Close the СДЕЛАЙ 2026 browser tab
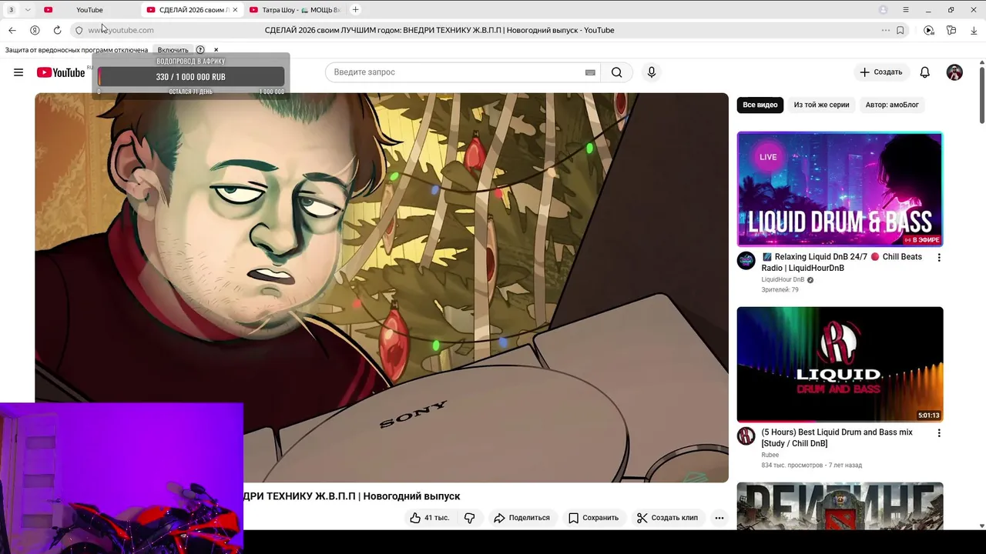Screen dimensions: 986x554 coord(234,10)
